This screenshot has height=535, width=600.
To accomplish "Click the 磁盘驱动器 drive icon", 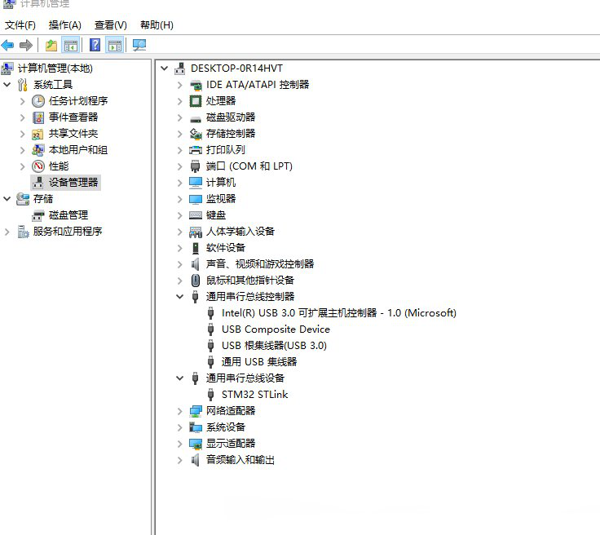I will [x=195, y=118].
